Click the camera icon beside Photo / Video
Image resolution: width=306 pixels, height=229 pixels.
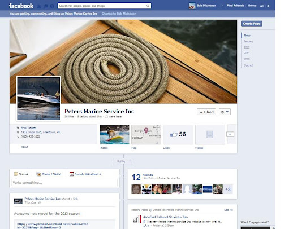point(38,174)
